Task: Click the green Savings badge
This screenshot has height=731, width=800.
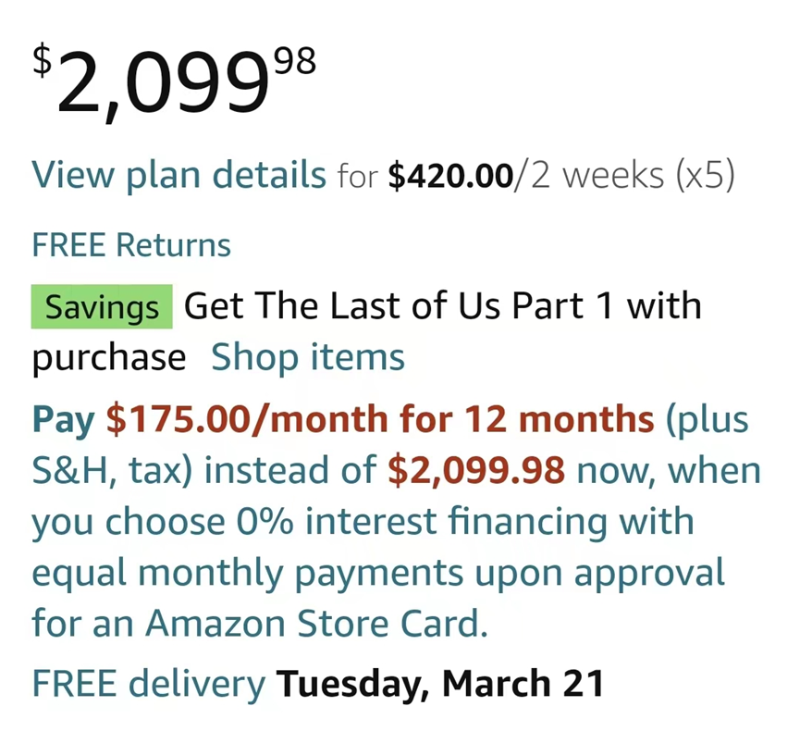Action: pyautogui.click(x=102, y=307)
